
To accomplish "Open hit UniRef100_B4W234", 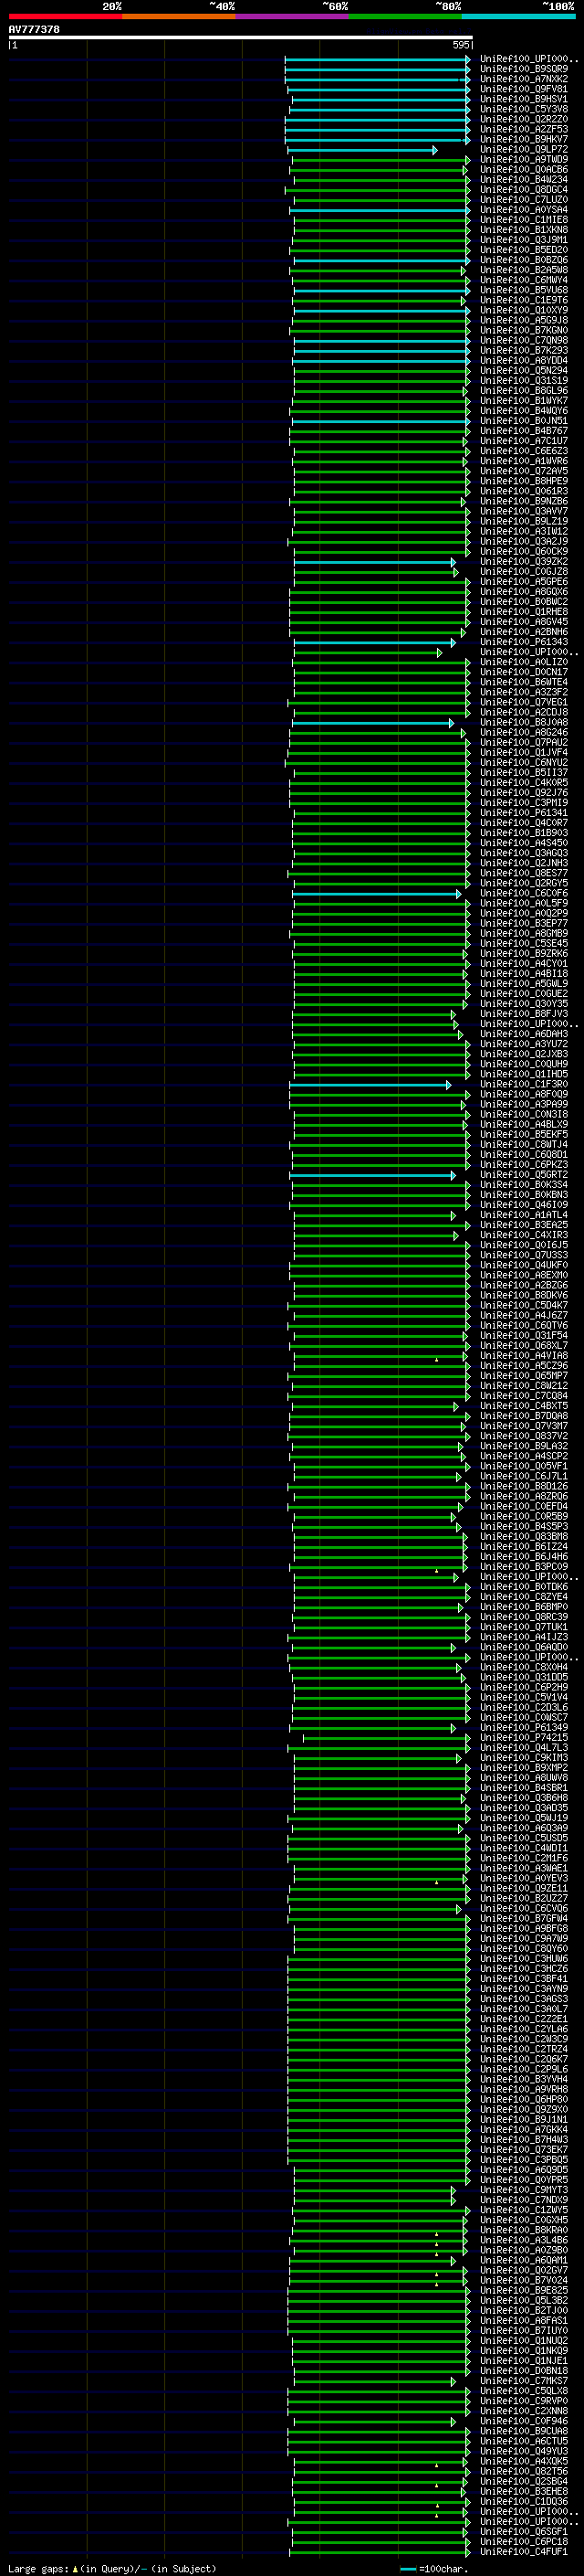I will [x=524, y=179].
